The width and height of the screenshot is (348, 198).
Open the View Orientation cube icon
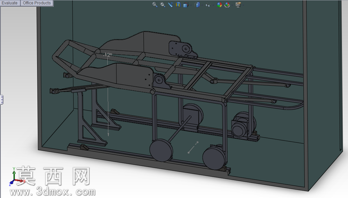(x=186, y=5)
